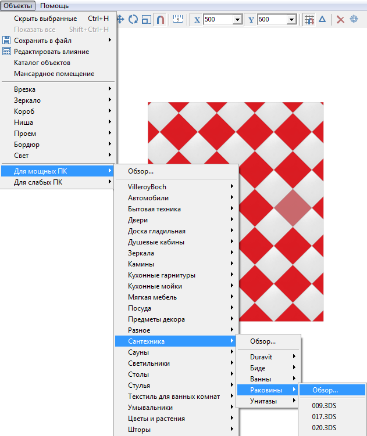Open the Y coordinate dropdown arrow
The height and width of the screenshot is (436, 367).
coord(291,20)
